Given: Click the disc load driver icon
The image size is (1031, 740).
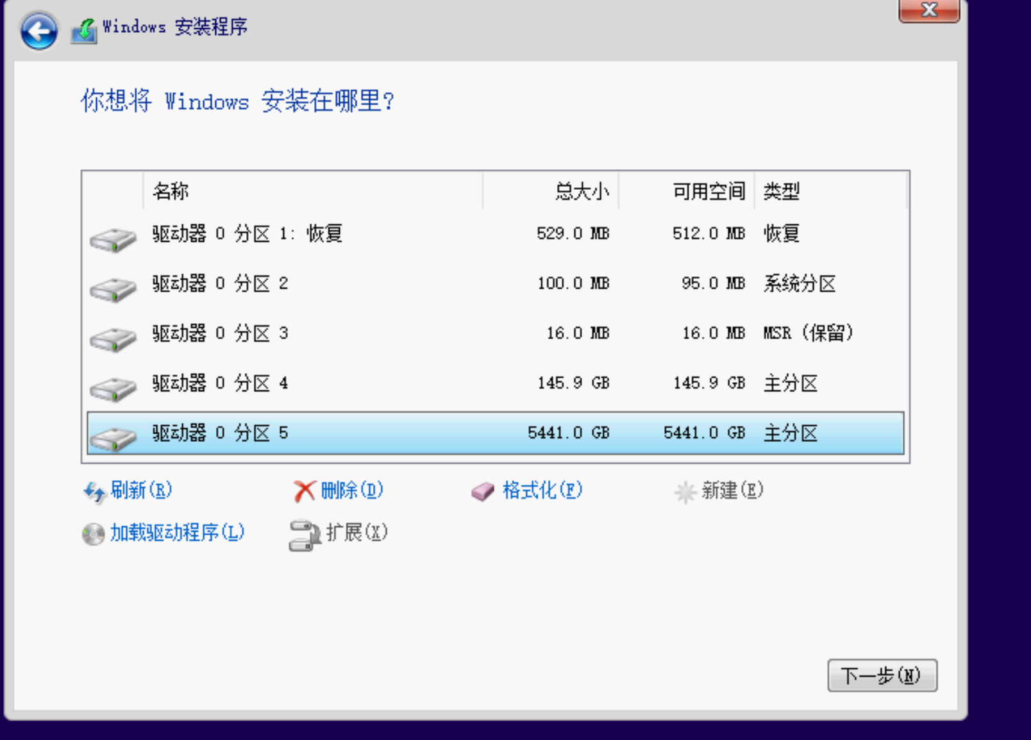Looking at the screenshot, I should click(x=94, y=534).
